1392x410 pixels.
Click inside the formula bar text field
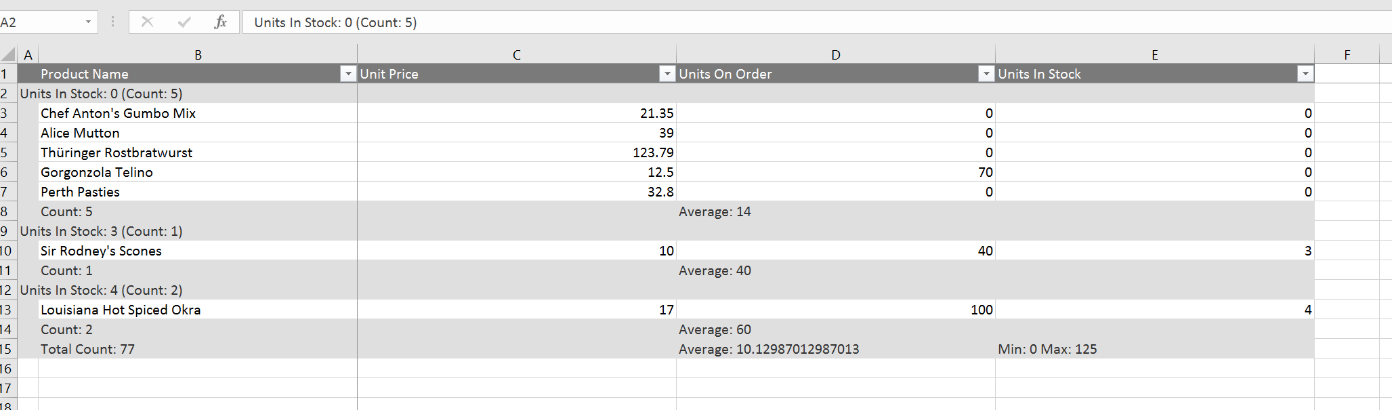[x=813, y=22]
